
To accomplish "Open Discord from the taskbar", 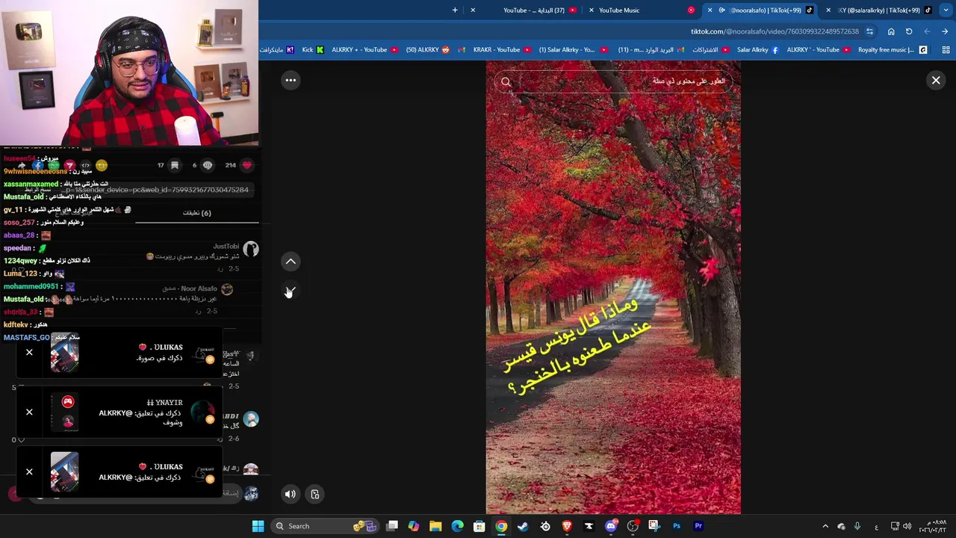I will pyautogui.click(x=611, y=526).
